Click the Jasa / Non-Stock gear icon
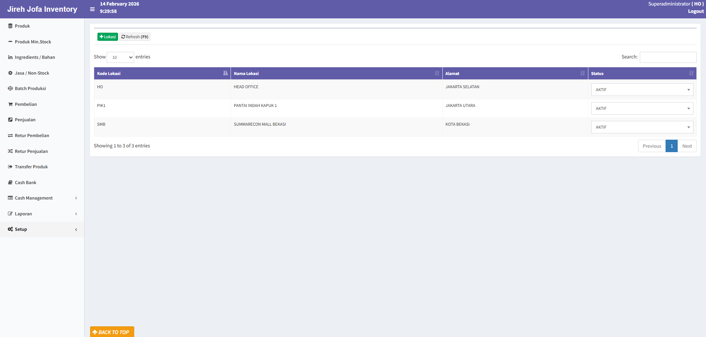The height and width of the screenshot is (337, 706). pos(10,73)
